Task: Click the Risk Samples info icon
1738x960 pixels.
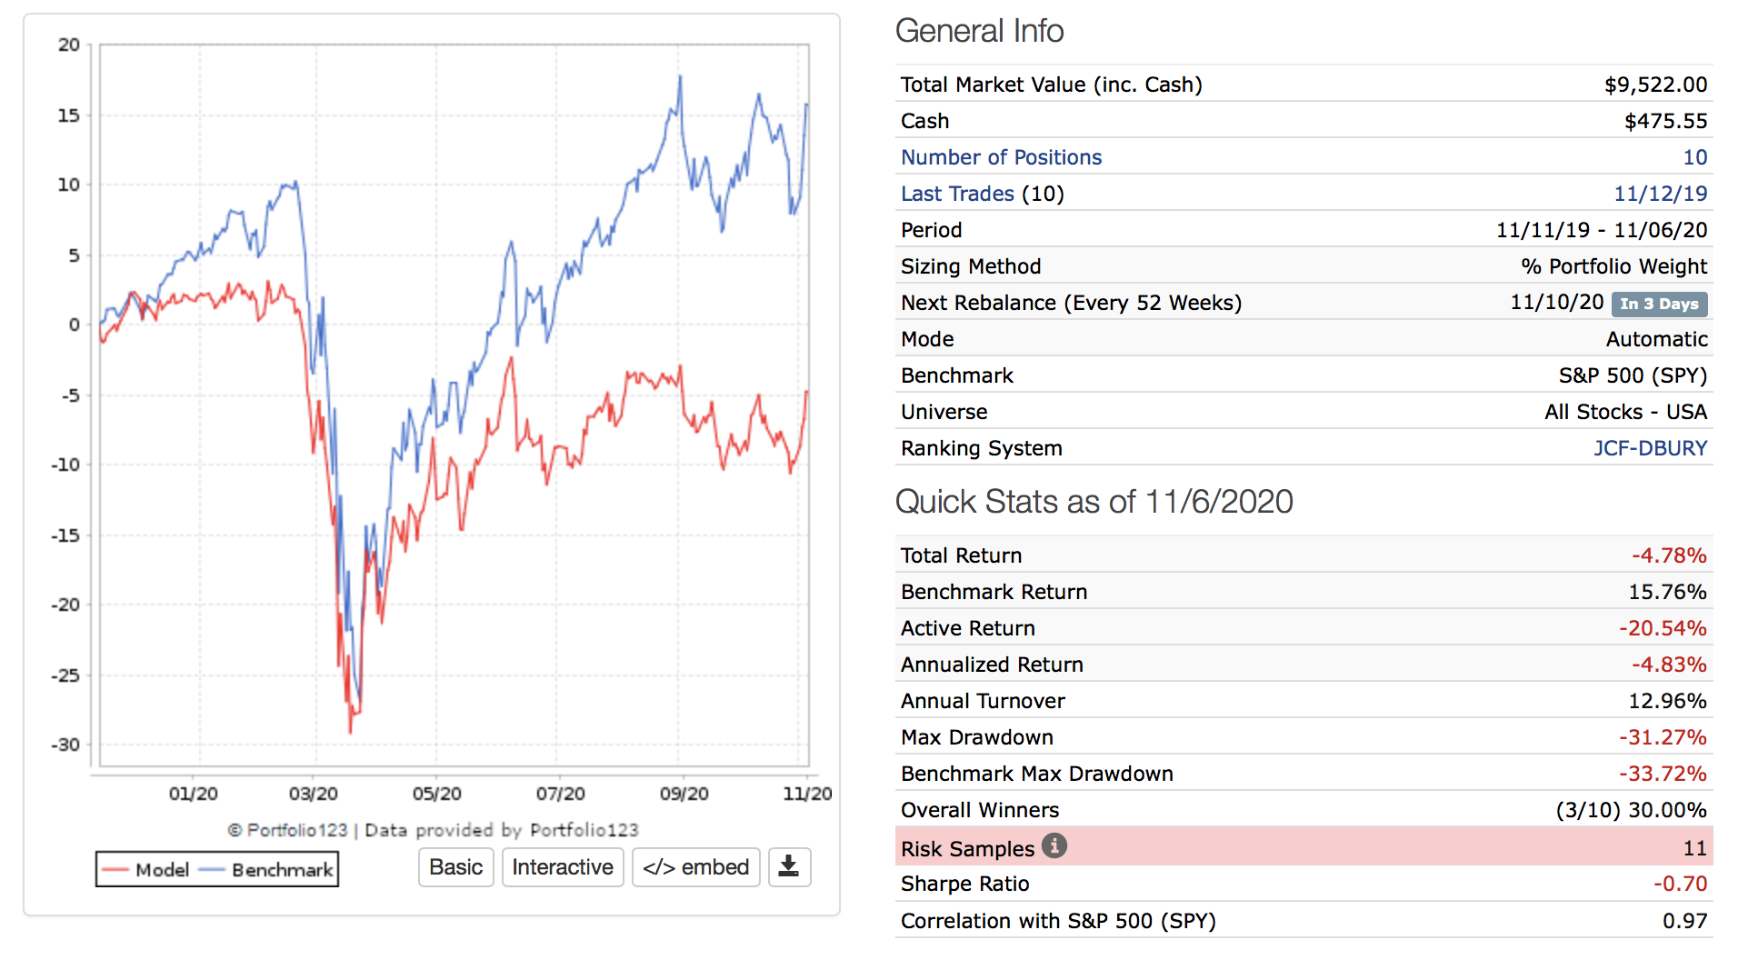Action: [x=1054, y=846]
